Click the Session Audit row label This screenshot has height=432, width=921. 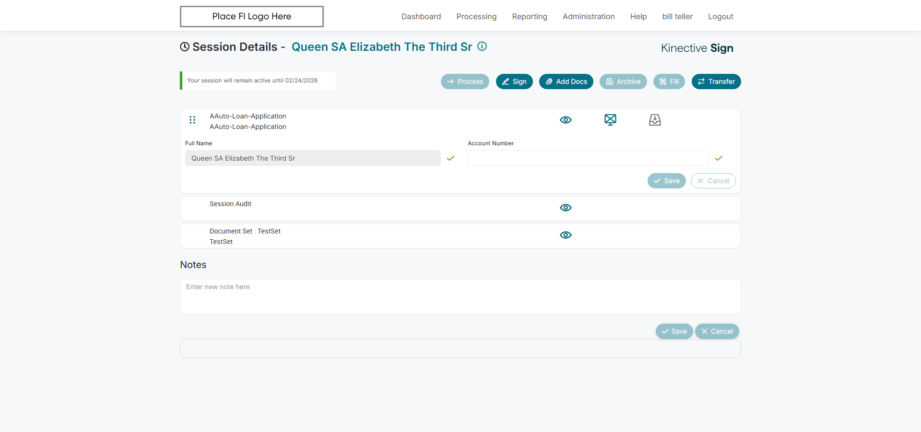pos(230,204)
